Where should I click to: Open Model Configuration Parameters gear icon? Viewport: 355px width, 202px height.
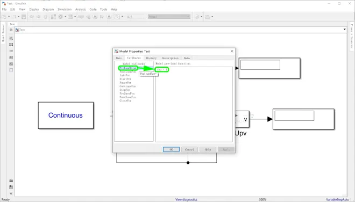(x=60, y=17)
